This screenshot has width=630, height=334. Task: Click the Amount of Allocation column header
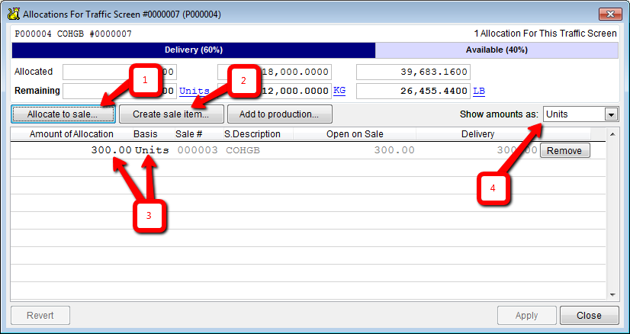point(72,134)
